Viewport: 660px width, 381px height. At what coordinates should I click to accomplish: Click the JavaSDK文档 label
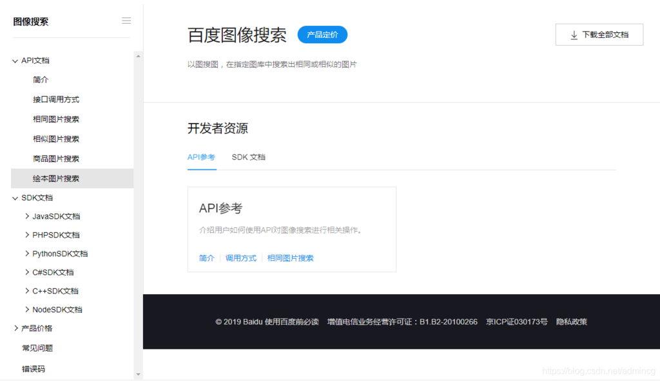point(56,216)
